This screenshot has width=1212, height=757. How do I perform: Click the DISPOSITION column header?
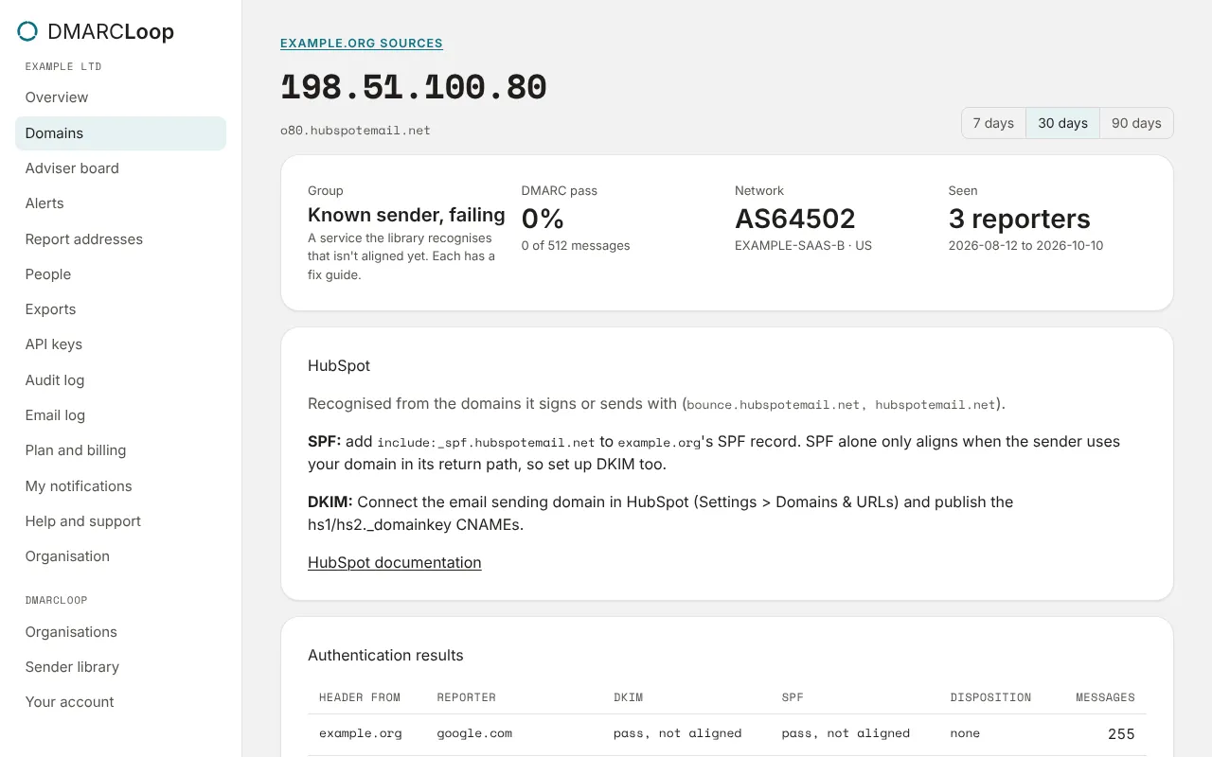tap(991, 697)
